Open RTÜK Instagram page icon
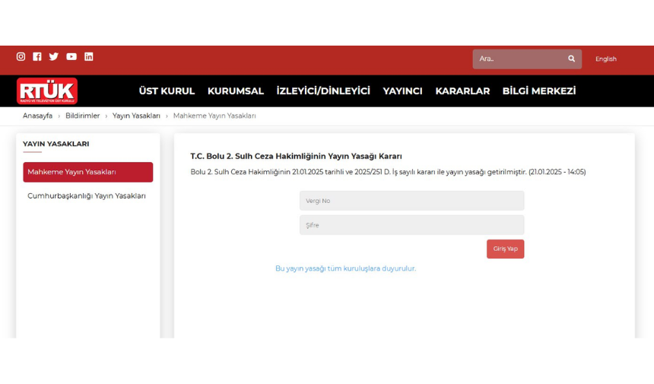Image resolution: width=654 pixels, height=384 pixels. pos(21,56)
